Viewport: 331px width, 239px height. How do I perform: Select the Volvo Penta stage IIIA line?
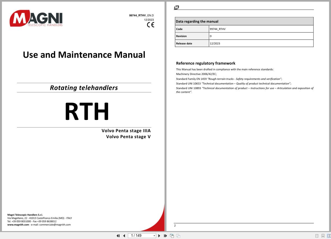126,131
